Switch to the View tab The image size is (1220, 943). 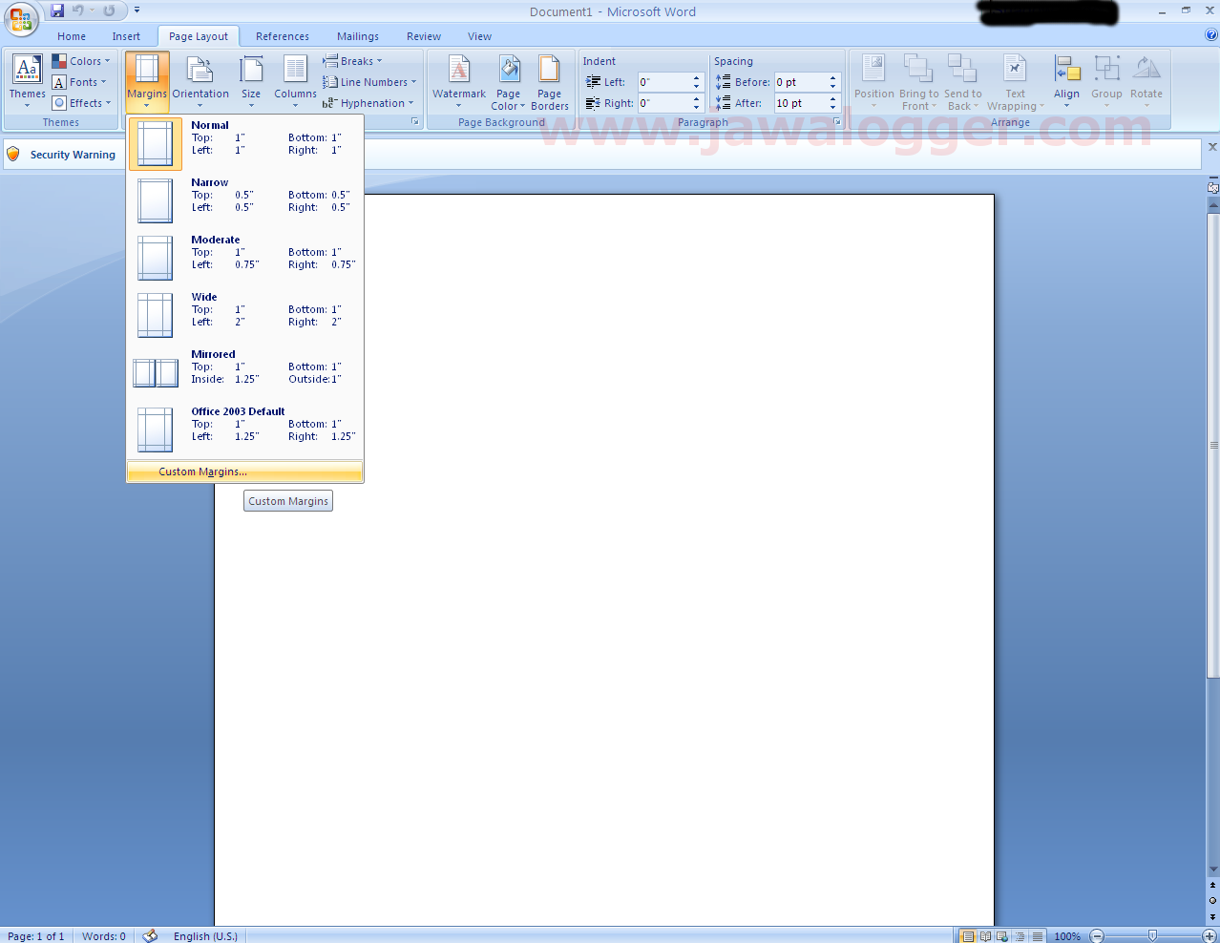coord(480,36)
